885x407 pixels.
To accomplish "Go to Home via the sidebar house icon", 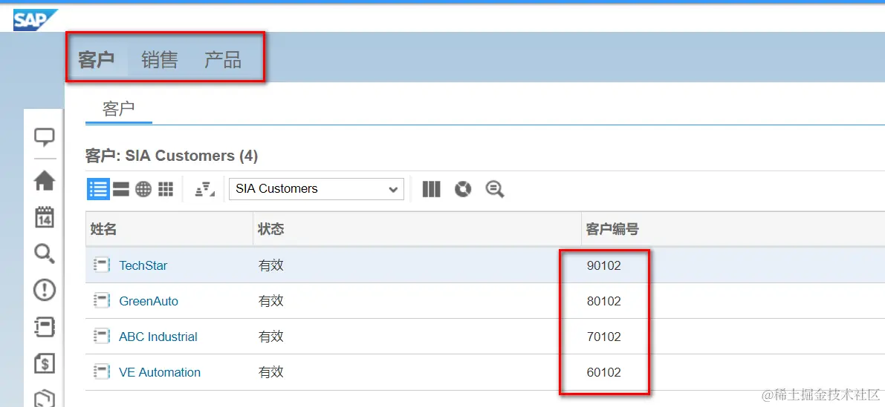I will coord(45,181).
